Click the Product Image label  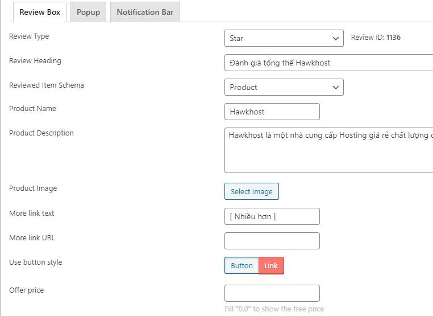33,188
